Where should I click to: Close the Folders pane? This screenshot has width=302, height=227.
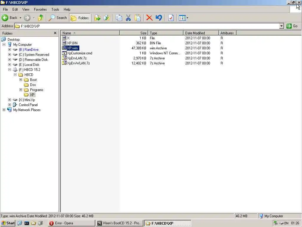click(x=55, y=33)
